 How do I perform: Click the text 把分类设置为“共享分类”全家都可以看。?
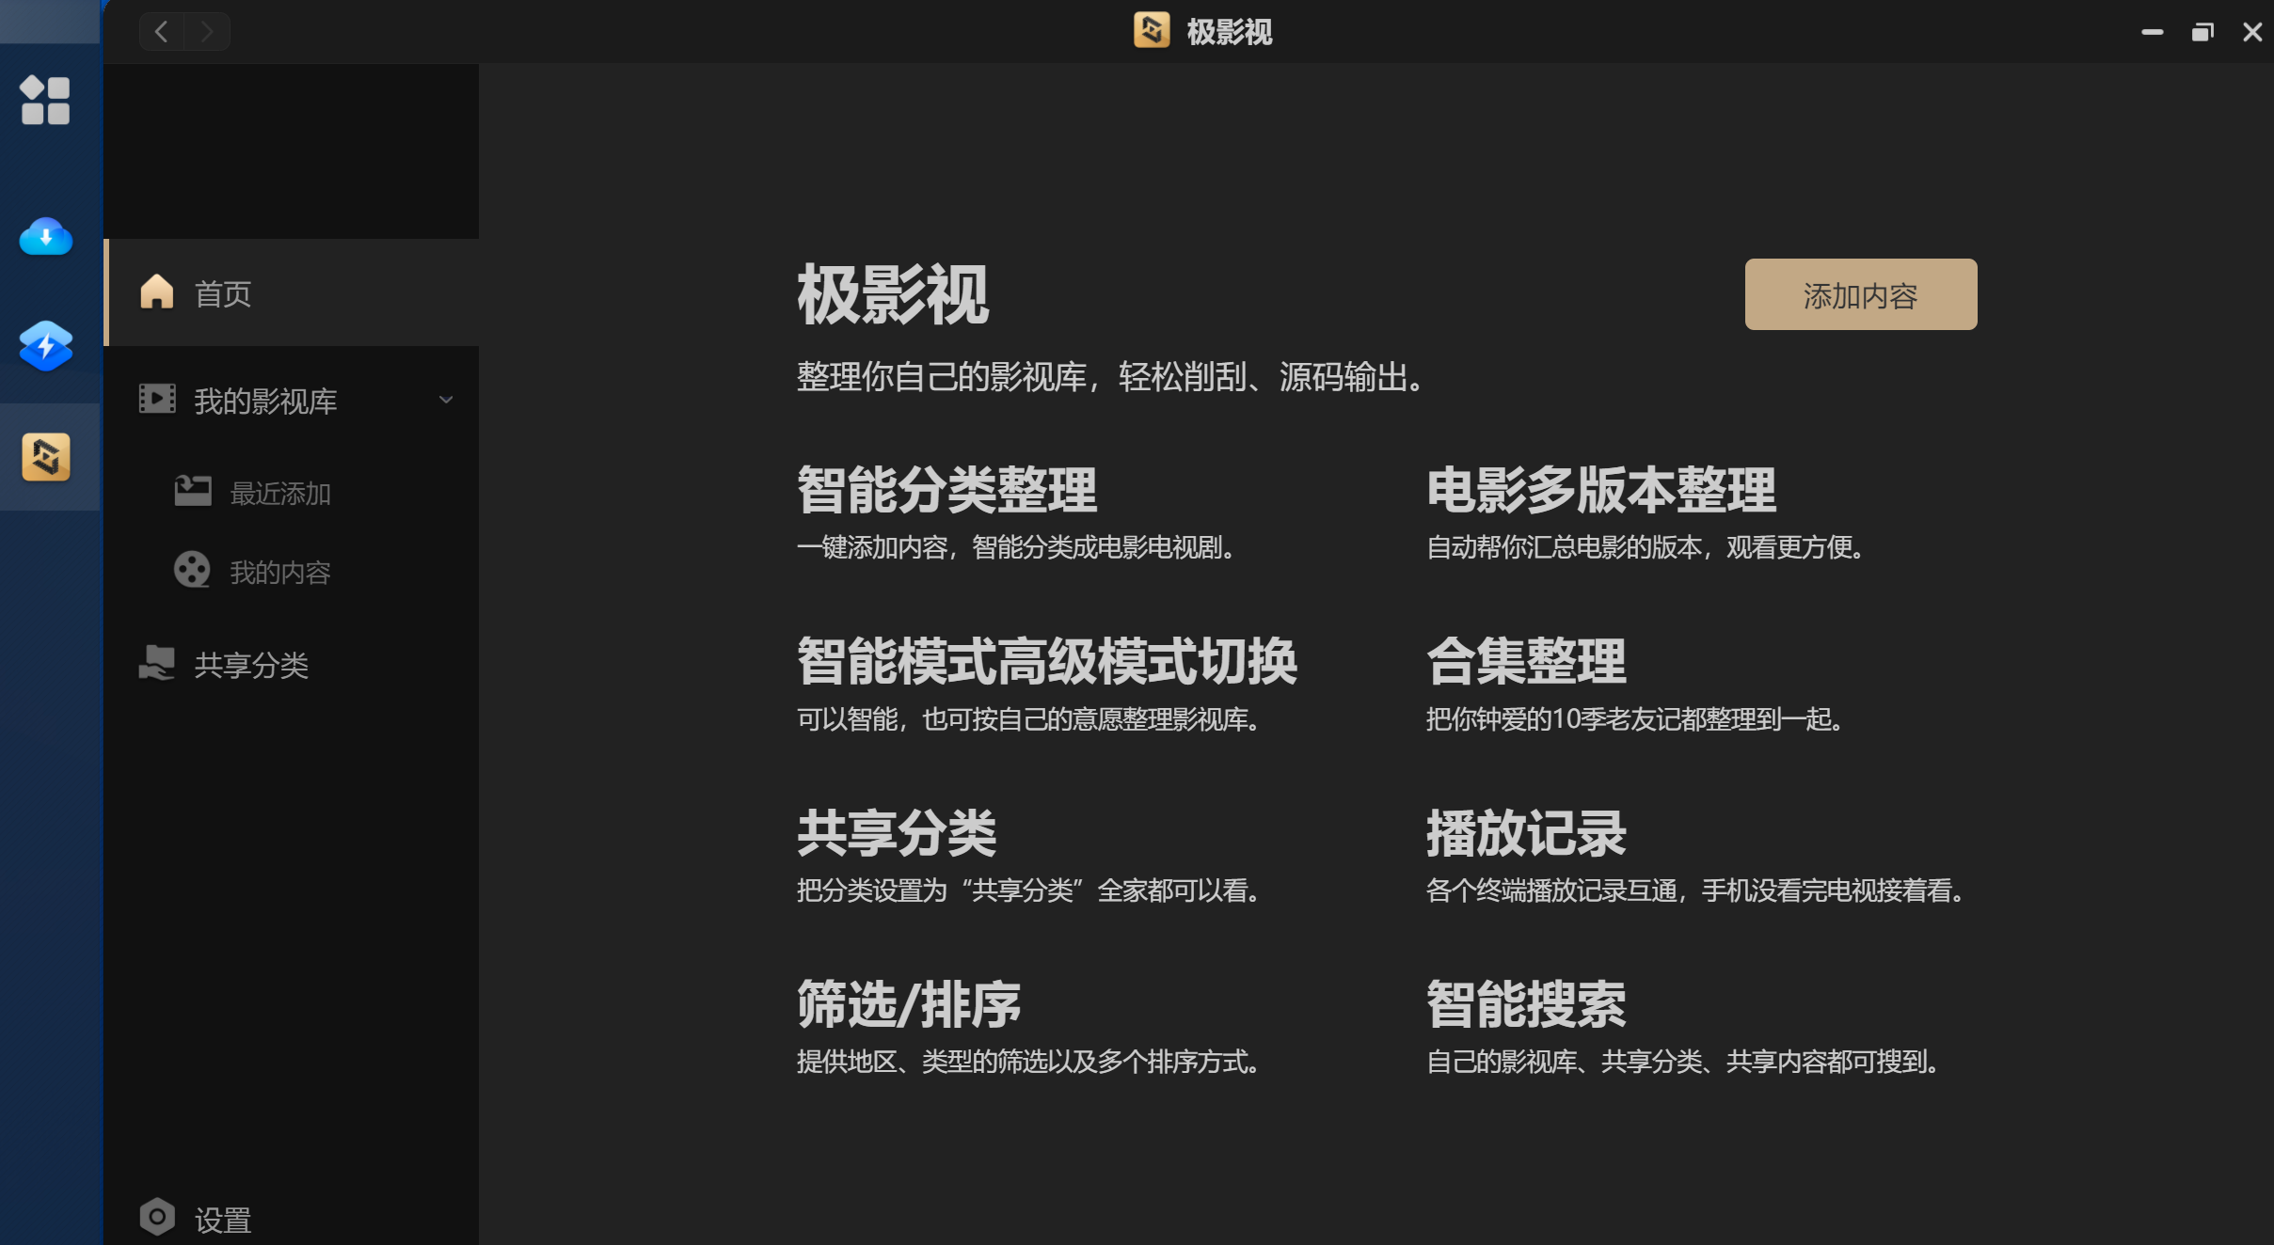(1029, 890)
